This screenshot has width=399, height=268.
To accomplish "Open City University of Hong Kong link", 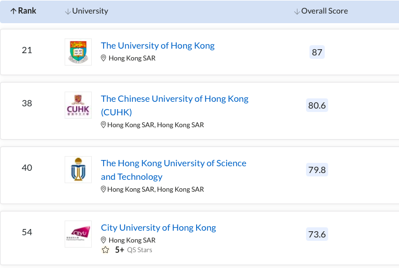I will tap(158, 228).
